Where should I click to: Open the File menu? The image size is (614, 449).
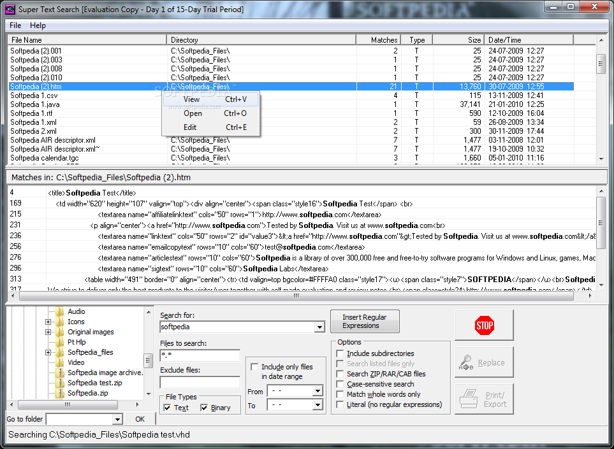pyautogui.click(x=15, y=25)
